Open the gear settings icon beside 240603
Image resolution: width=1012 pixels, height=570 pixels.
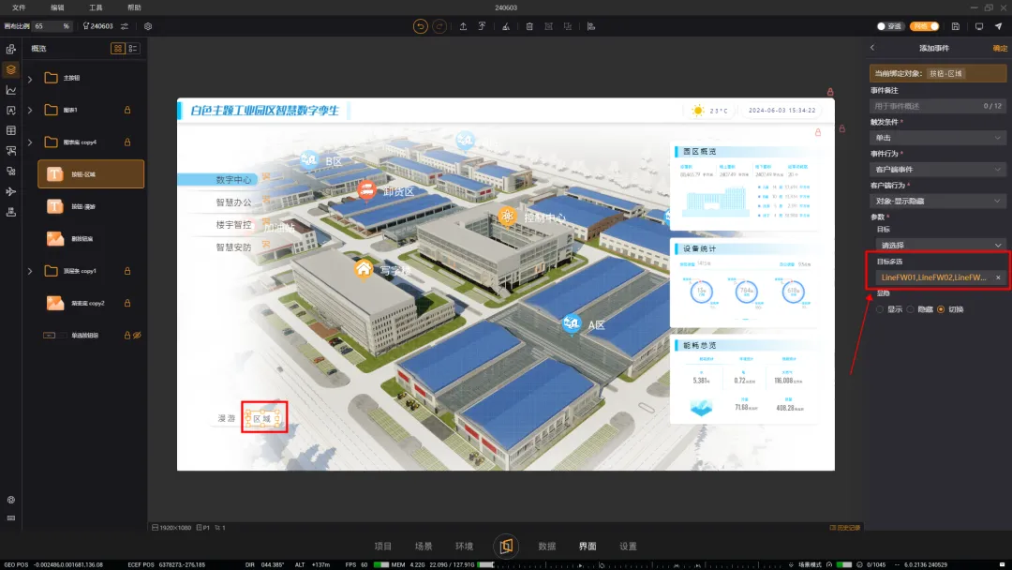[x=148, y=26]
